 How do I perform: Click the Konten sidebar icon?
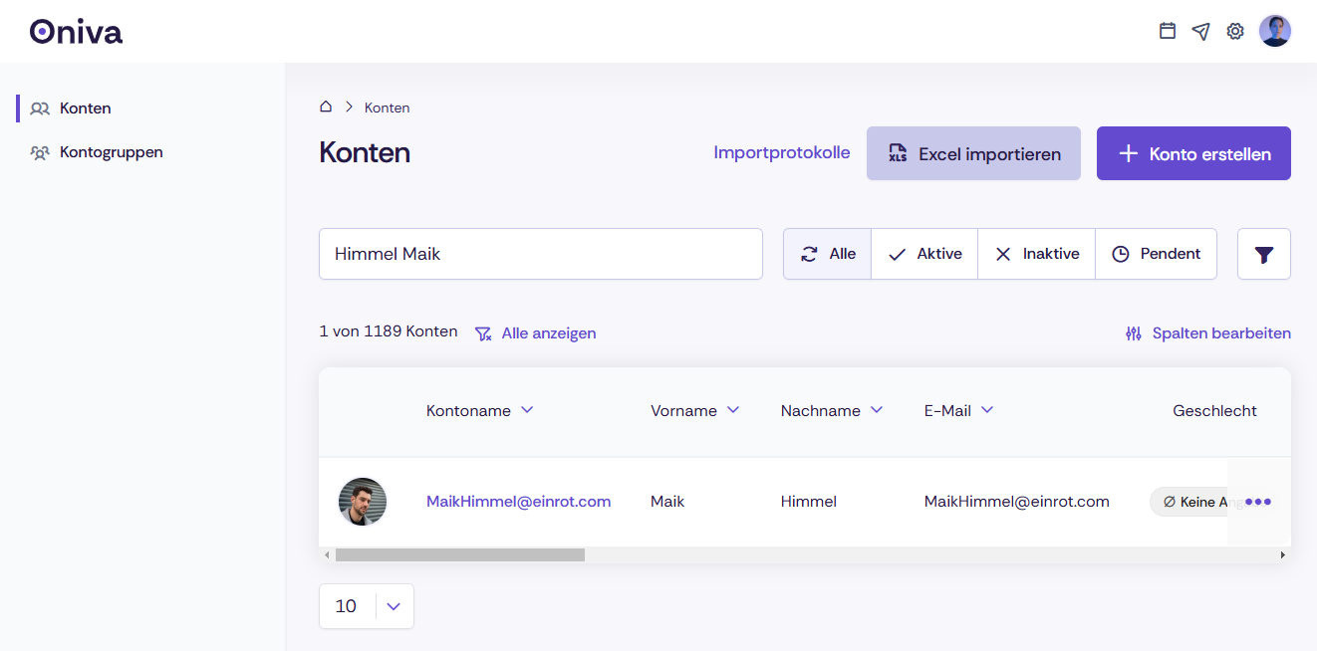click(40, 108)
